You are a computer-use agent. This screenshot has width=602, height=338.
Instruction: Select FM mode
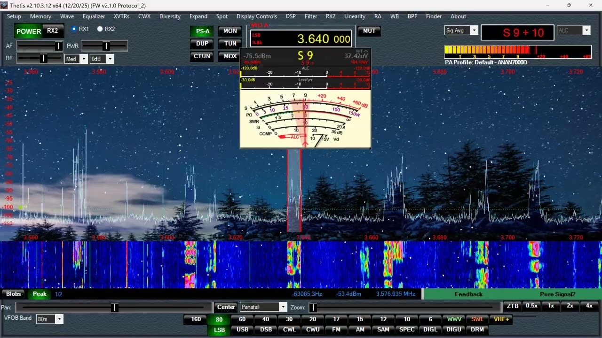pyautogui.click(x=336, y=330)
